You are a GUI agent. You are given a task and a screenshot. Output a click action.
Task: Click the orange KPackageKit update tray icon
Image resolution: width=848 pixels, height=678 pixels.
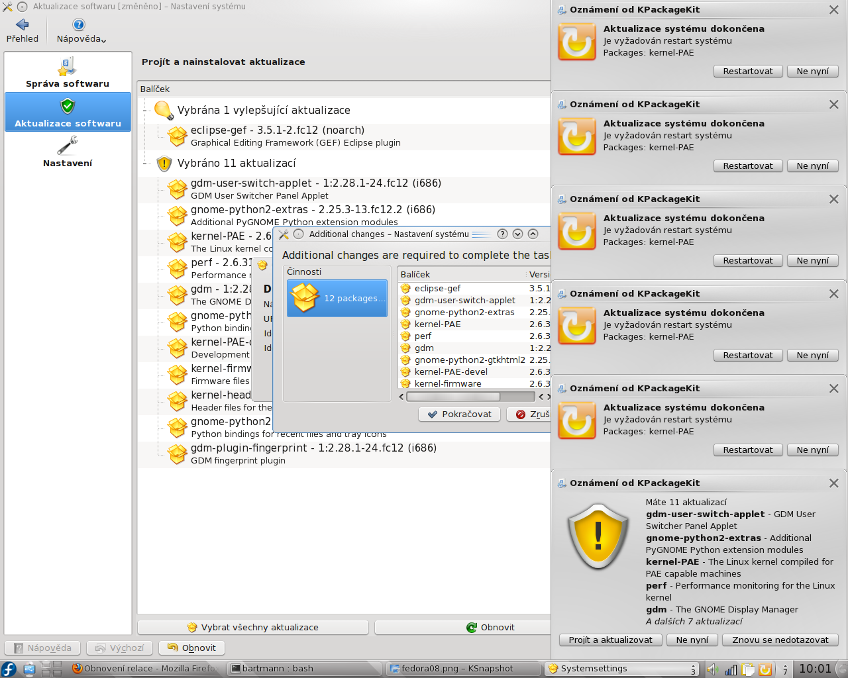tap(765, 669)
